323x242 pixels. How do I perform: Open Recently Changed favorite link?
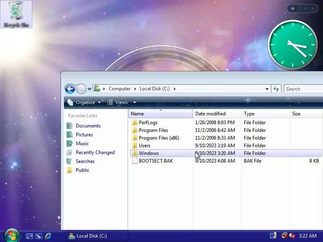(95, 152)
